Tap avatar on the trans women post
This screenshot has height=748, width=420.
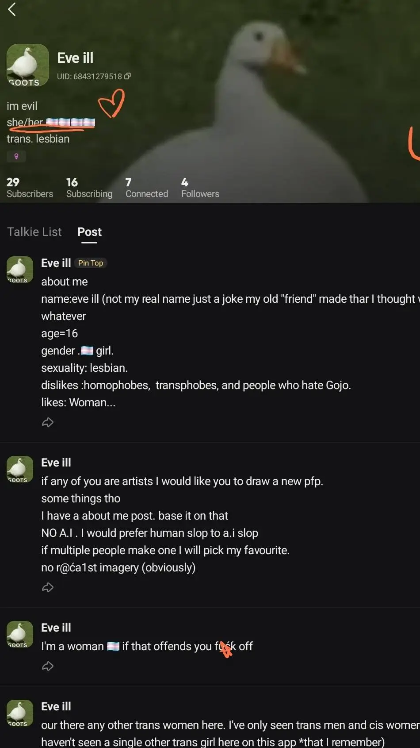(x=20, y=713)
